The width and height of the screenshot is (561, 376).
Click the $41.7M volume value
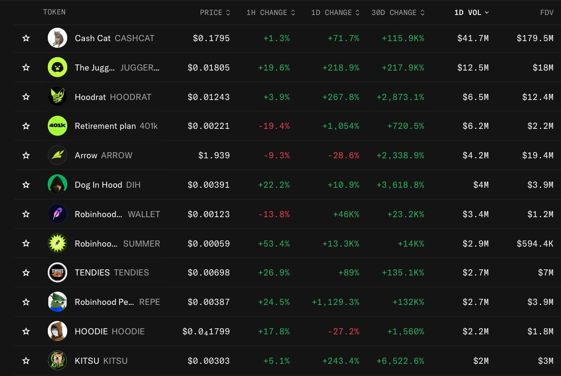(473, 38)
